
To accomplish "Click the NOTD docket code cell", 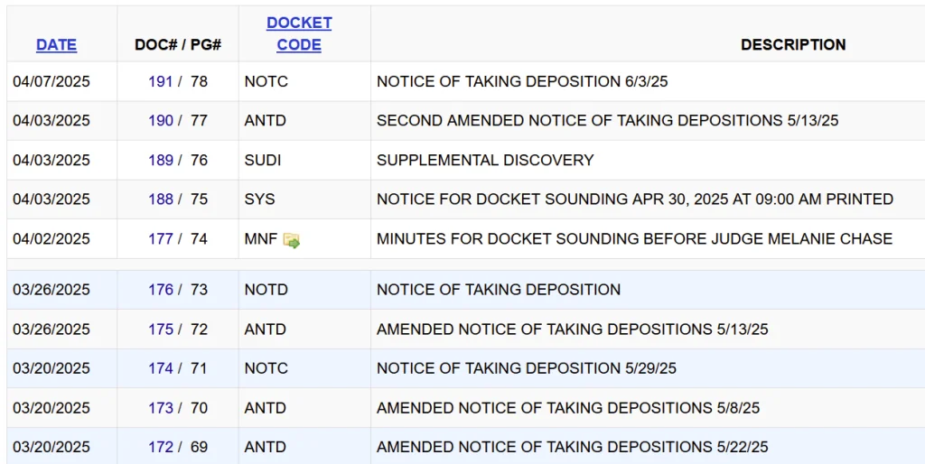I will point(266,290).
